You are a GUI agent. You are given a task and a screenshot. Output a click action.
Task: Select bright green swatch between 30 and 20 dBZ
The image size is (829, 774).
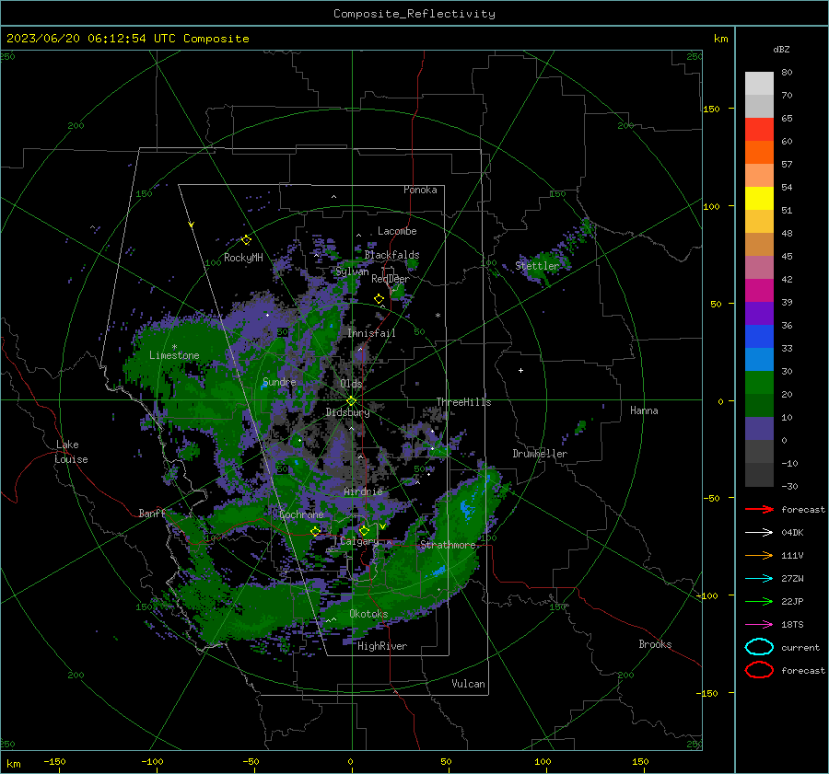[x=759, y=383]
